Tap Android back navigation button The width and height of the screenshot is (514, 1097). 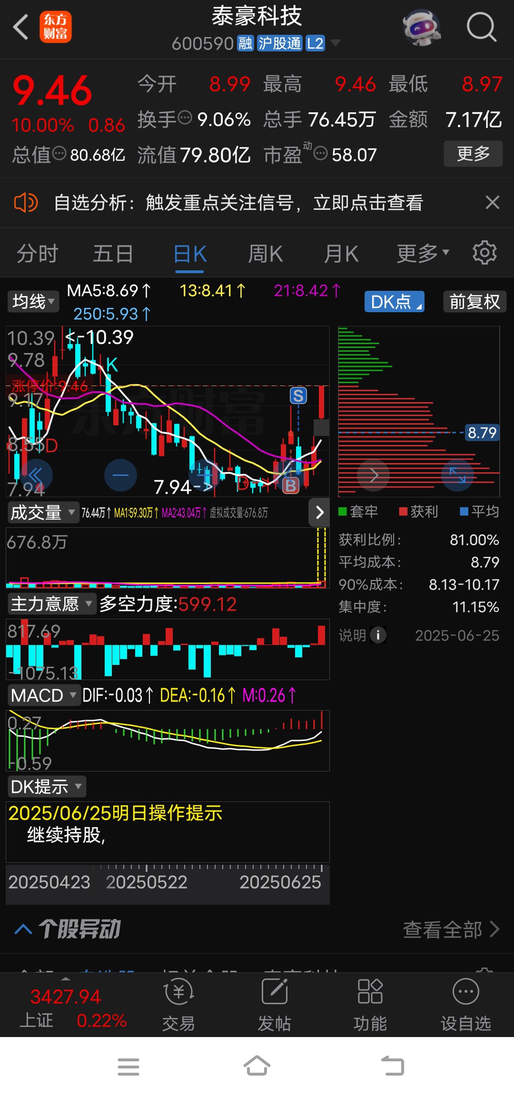coord(393,1066)
